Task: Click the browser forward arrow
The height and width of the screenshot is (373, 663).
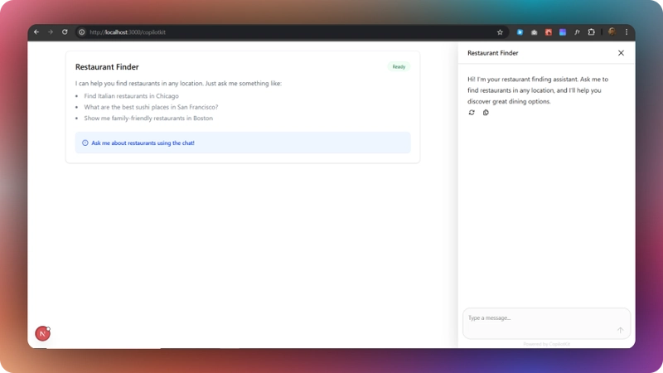Action: [51, 32]
